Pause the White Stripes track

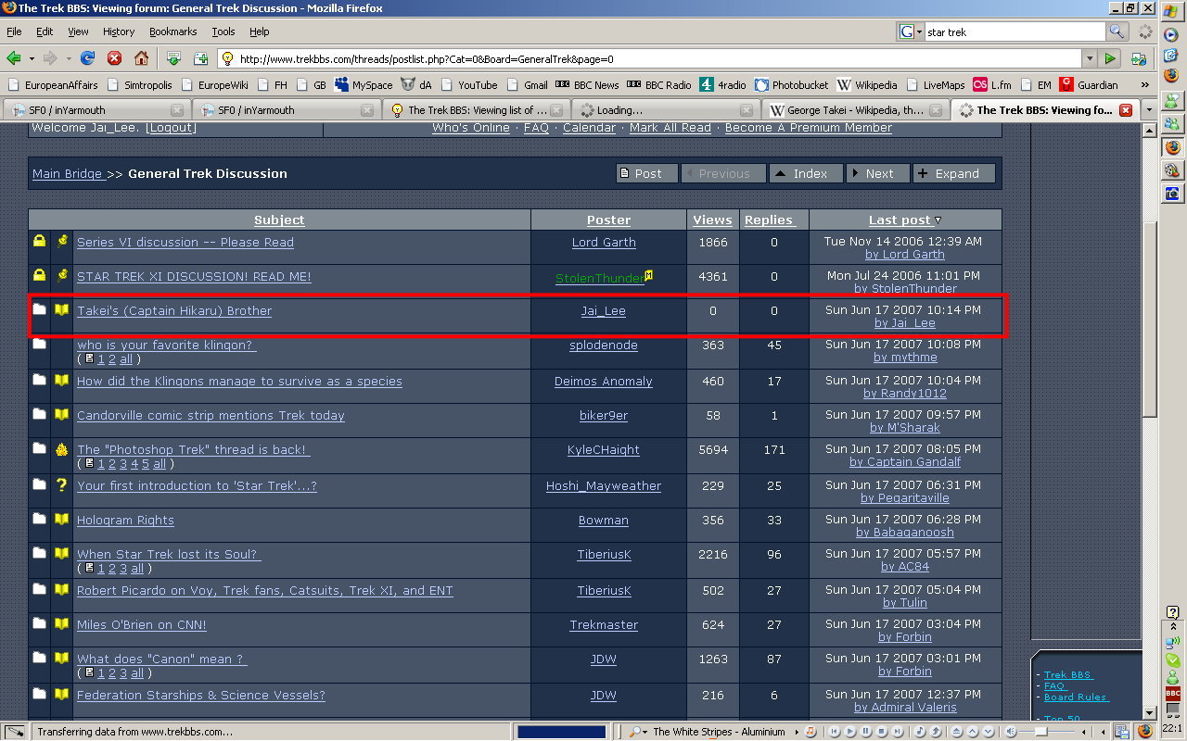click(x=865, y=732)
